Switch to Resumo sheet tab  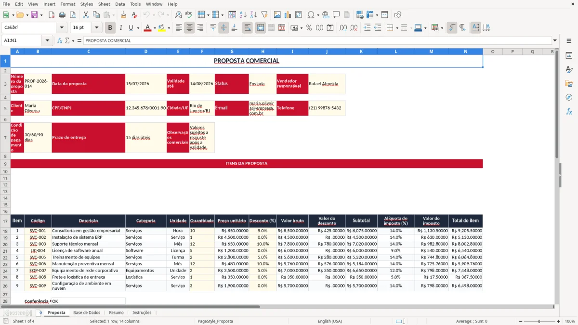(x=116, y=312)
